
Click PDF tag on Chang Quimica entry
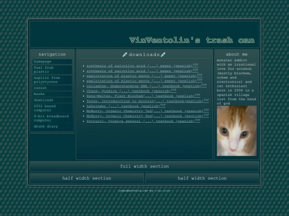(174, 90)
